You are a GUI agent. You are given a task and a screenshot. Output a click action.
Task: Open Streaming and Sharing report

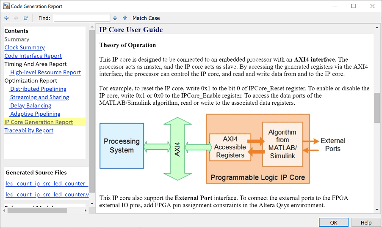click(x=39, y=97)
